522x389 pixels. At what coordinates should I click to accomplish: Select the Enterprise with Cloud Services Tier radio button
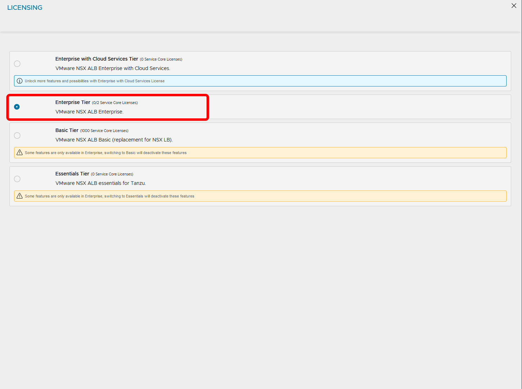17,64
